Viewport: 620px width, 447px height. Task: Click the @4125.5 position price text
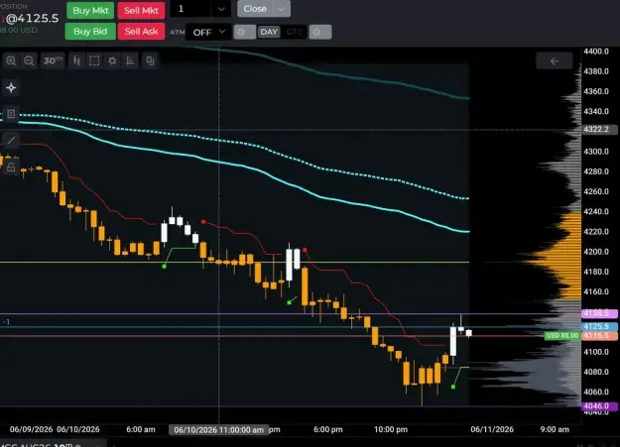(x=32, y=18)
